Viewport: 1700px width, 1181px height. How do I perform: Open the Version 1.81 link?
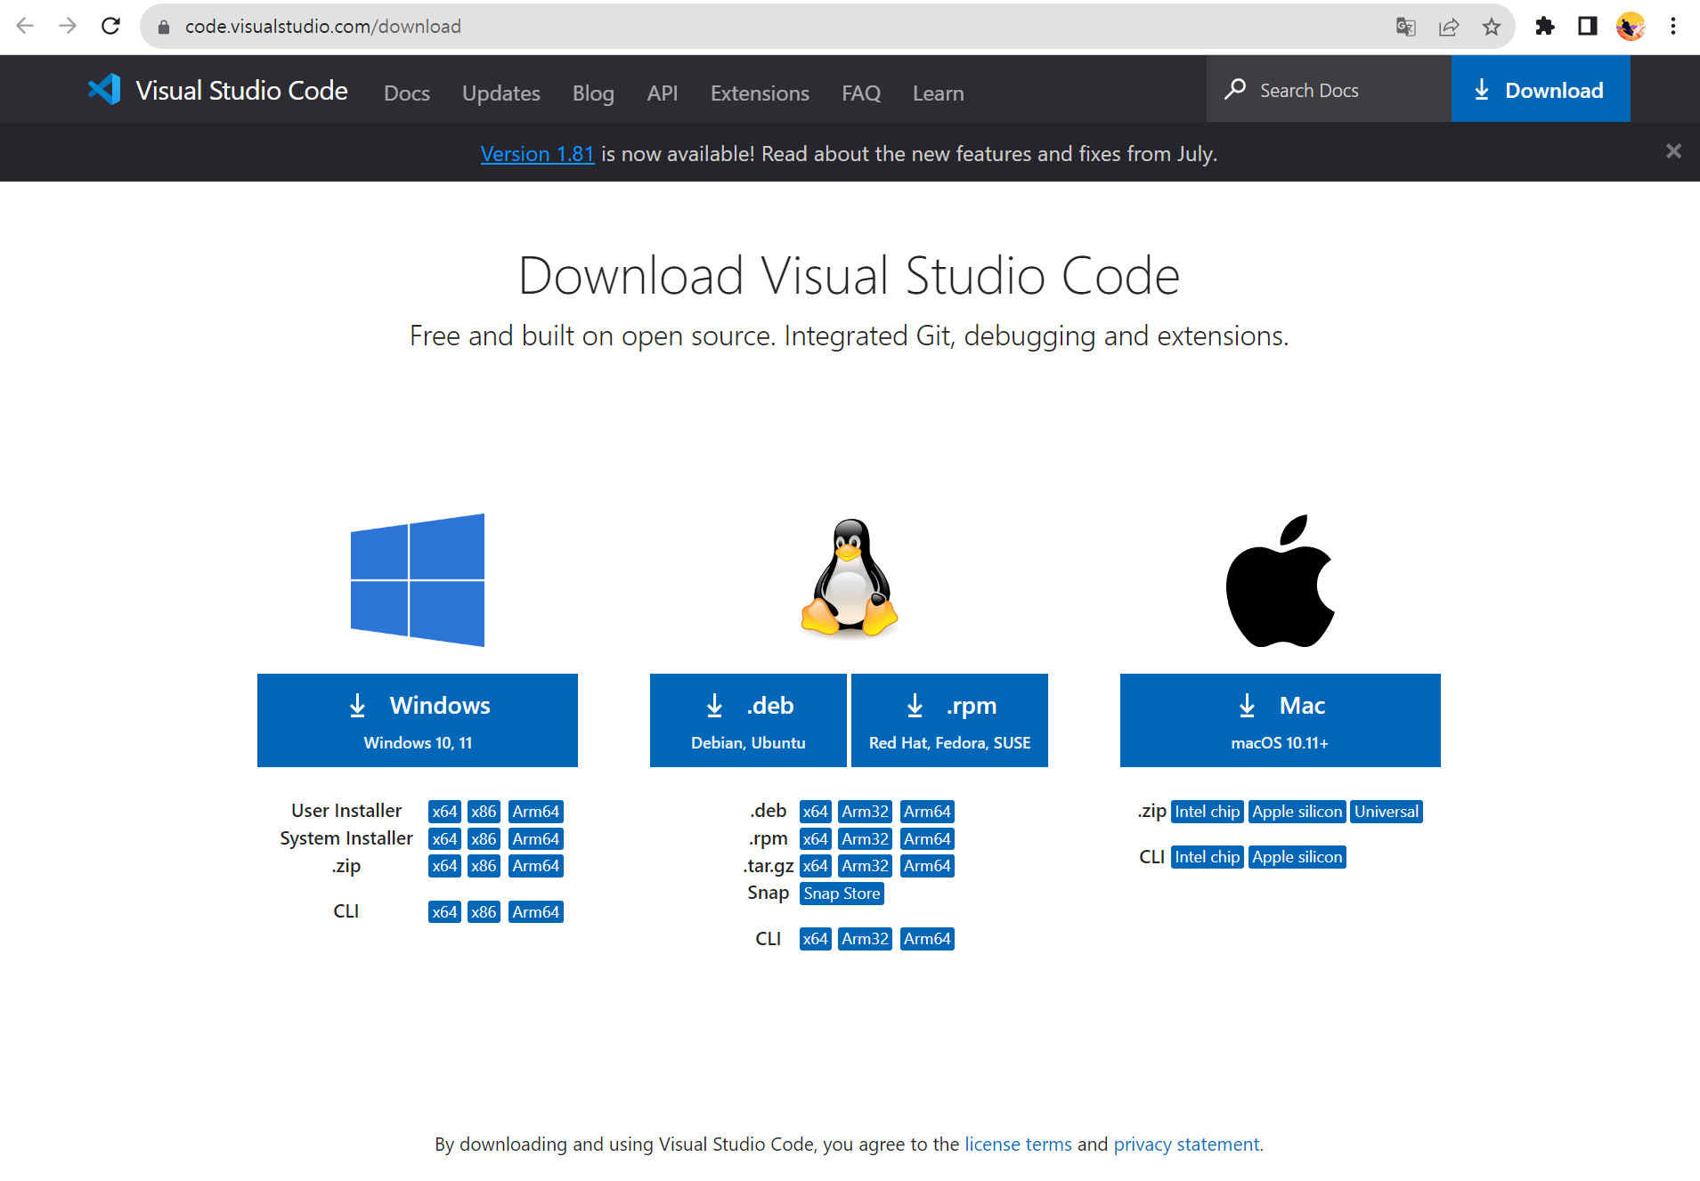click(x=537, y=154)
